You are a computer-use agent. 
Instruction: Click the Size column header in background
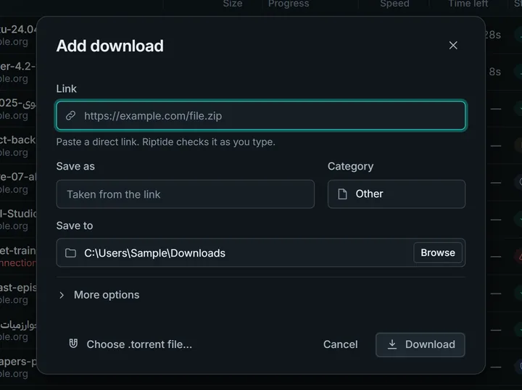click(x=233, y=4)
